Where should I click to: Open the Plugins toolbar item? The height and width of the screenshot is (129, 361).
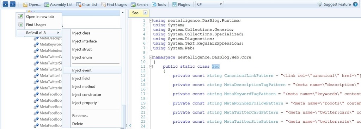click(x=181, y=4)
